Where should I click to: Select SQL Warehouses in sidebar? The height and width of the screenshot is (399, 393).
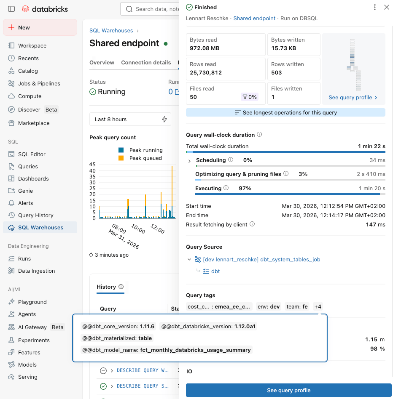click(40, 228)
